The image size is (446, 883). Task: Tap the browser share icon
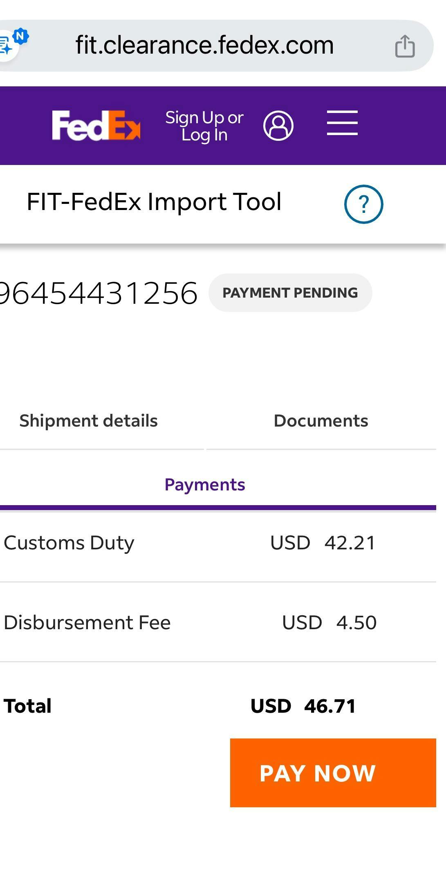coord(405,46)
